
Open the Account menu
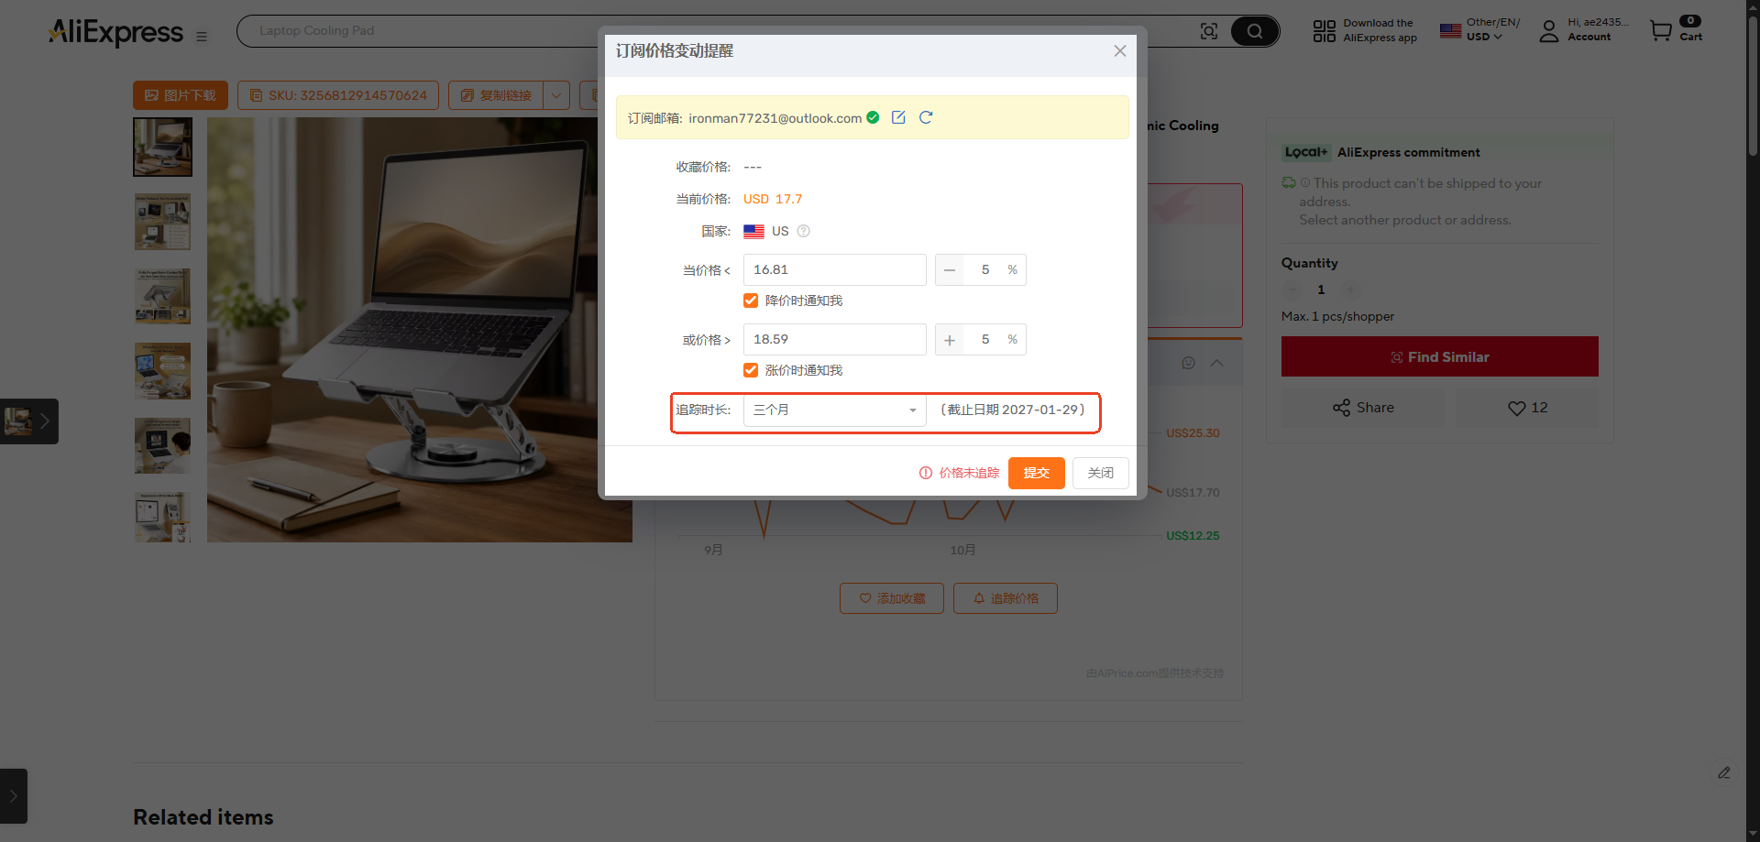1584,30
